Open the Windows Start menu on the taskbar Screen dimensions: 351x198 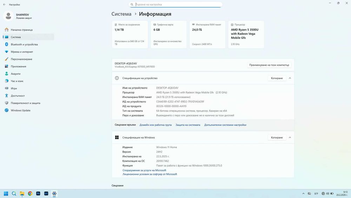6,193
